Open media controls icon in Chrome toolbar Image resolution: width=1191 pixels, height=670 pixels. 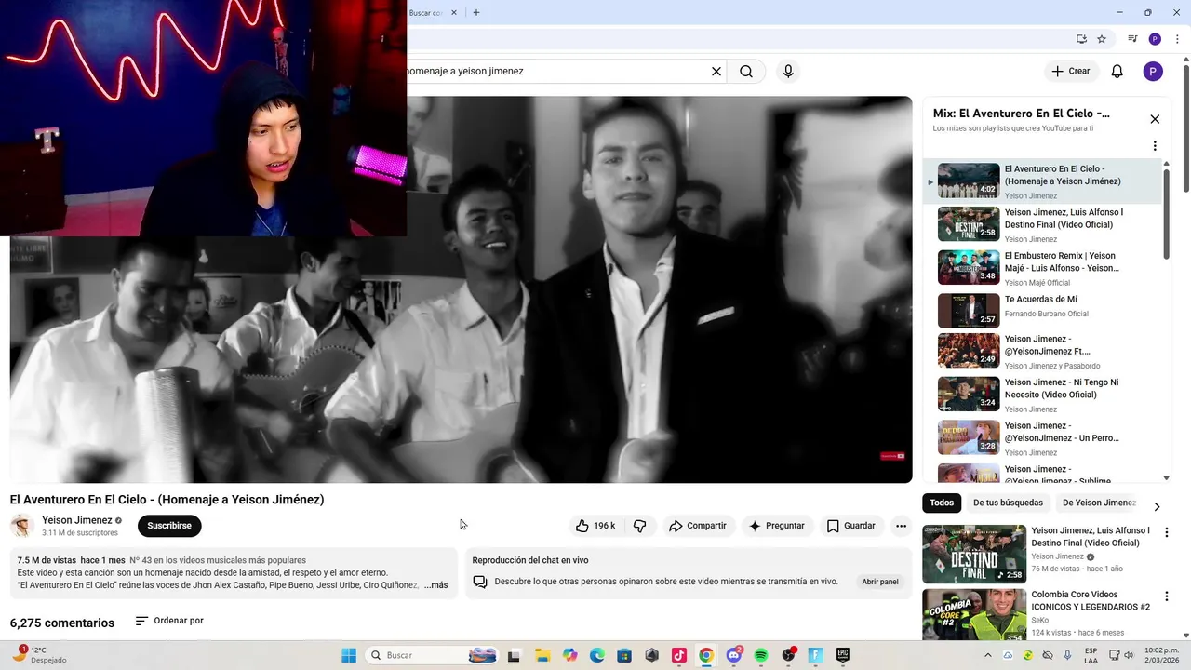point(1132,39)
